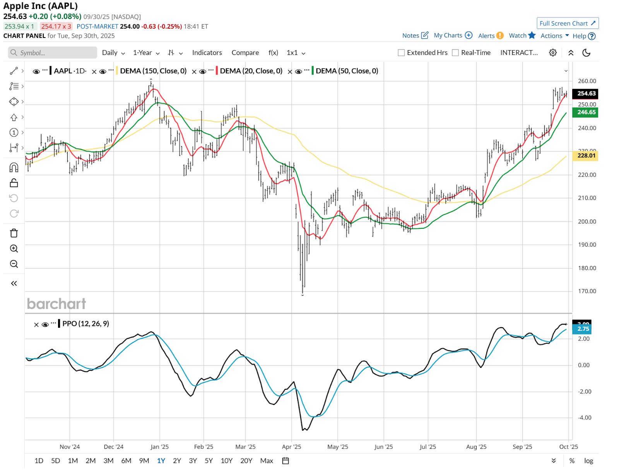
Task: Click the INTERACT... button
Action: point(519,53)
